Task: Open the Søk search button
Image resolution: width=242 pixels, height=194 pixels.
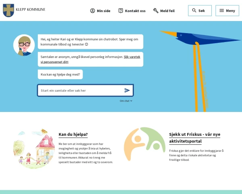Action: coord(200,11)
